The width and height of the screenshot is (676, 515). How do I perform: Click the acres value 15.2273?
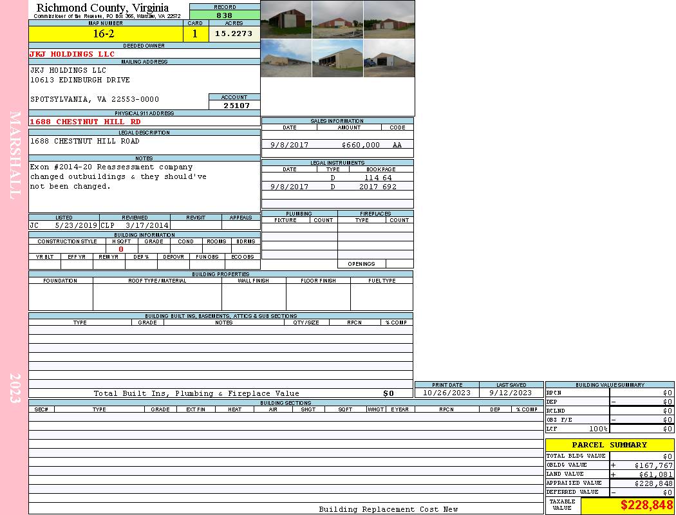(234, 34)
